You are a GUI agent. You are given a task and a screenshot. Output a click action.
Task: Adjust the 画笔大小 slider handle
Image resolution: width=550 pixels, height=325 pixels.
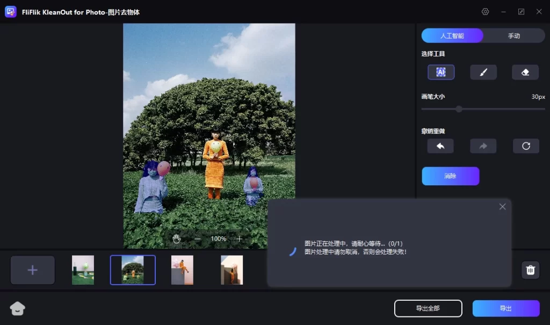tap(459, 109)
